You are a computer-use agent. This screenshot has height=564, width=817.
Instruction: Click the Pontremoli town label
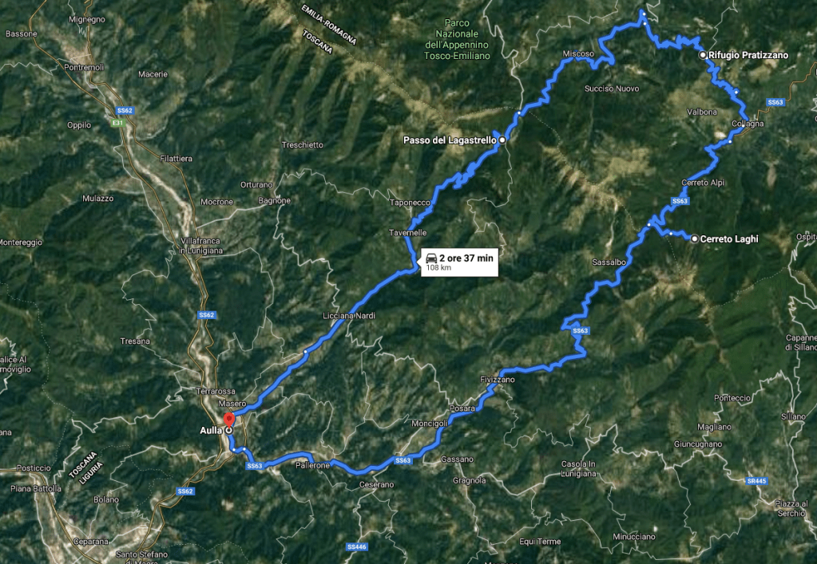click(x=84, y=67)
